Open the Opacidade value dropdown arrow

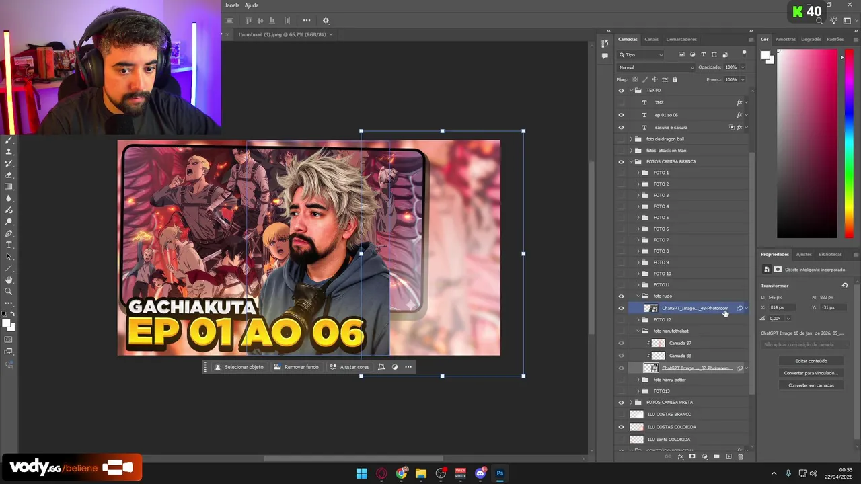point(743,67)
